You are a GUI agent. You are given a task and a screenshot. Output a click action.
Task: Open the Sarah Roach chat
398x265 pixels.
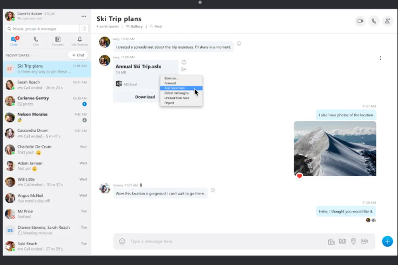(47, 85)
